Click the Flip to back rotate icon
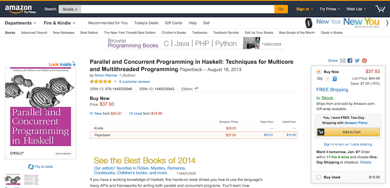390x188 pixels. (x=31, y=167)
